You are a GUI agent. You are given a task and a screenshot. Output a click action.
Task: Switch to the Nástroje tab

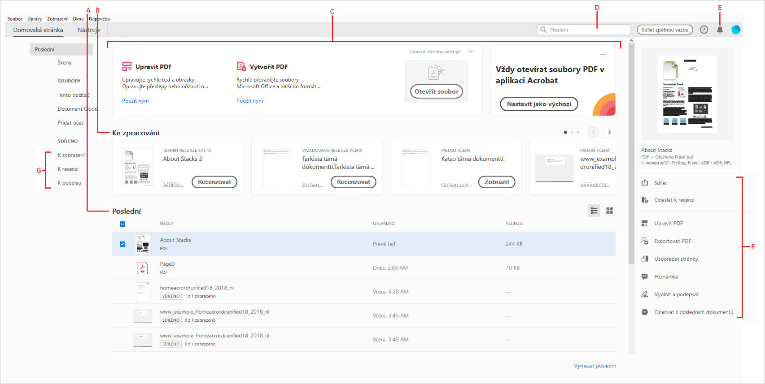click(89, 30)
